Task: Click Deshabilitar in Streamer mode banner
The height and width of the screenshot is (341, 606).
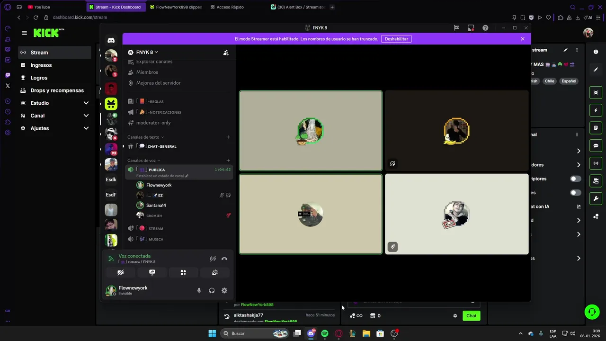Action: coord(396,39)
